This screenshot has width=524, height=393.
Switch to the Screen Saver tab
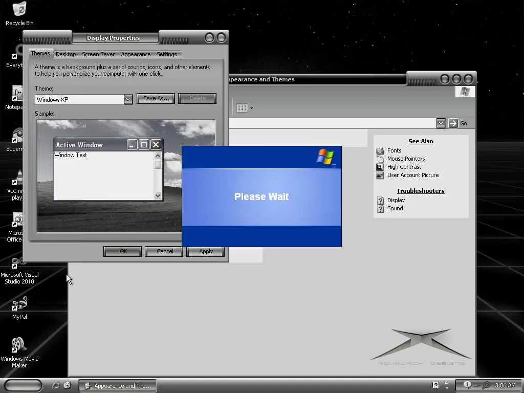click(98, 54)
